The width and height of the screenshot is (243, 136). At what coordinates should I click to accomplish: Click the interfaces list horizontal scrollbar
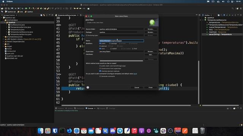click(121, 61)
